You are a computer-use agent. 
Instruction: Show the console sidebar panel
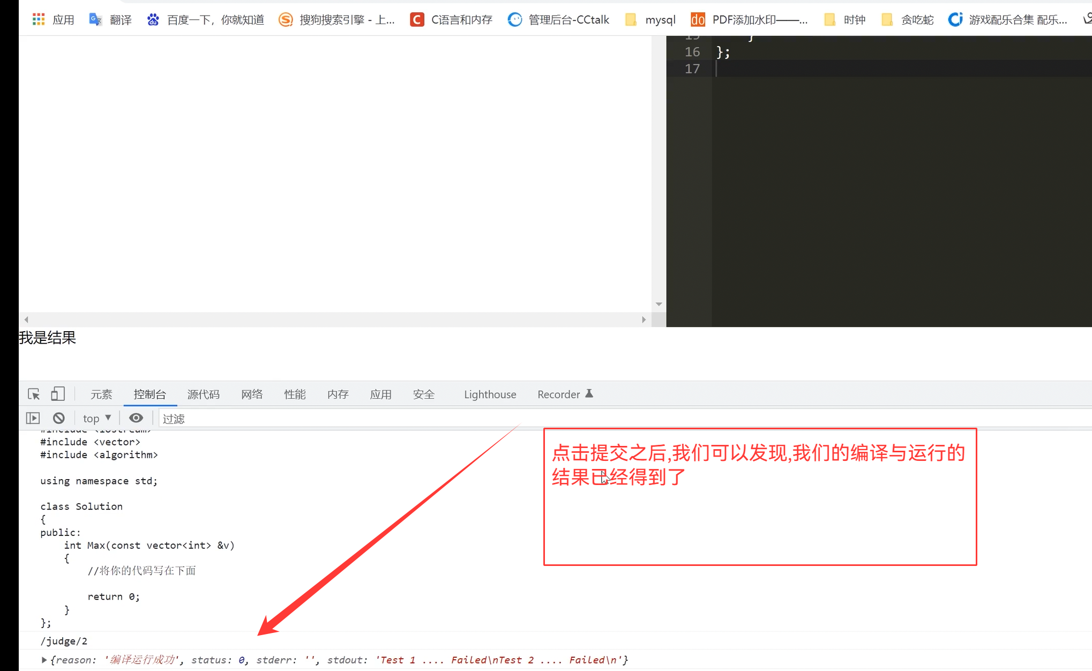33,418
